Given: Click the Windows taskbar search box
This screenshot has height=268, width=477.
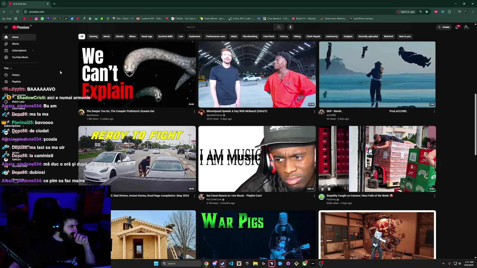Looking at the screenshot, I should point(181,264).
